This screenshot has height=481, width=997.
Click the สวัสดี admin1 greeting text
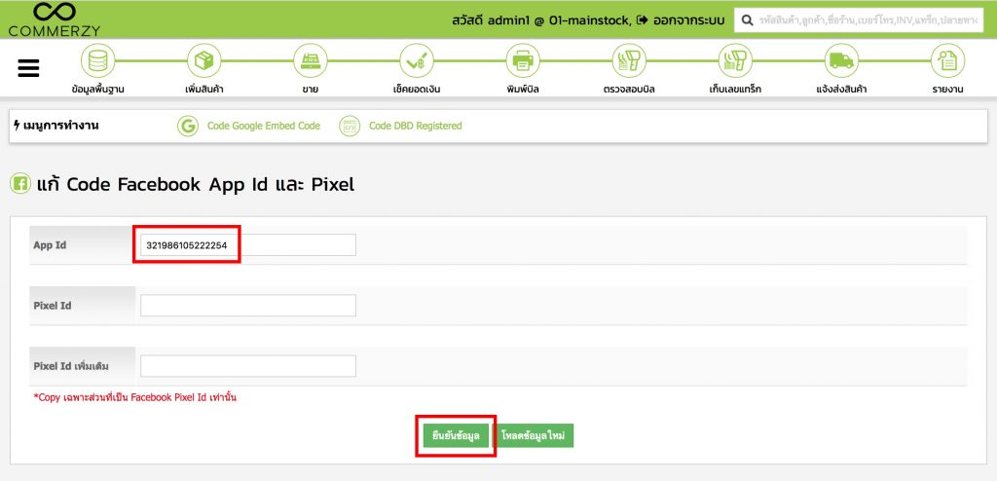tap(541, 20)
